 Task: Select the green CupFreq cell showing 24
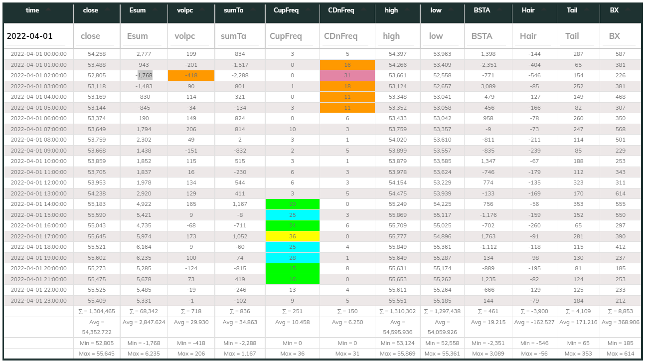(292, 225)
